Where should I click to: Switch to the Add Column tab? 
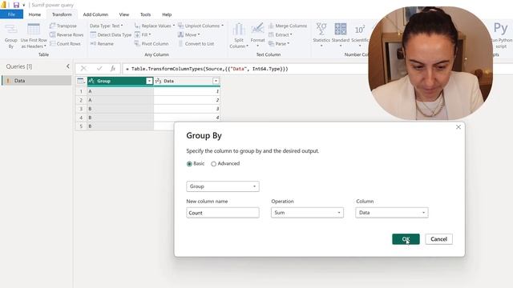(95, 14)
